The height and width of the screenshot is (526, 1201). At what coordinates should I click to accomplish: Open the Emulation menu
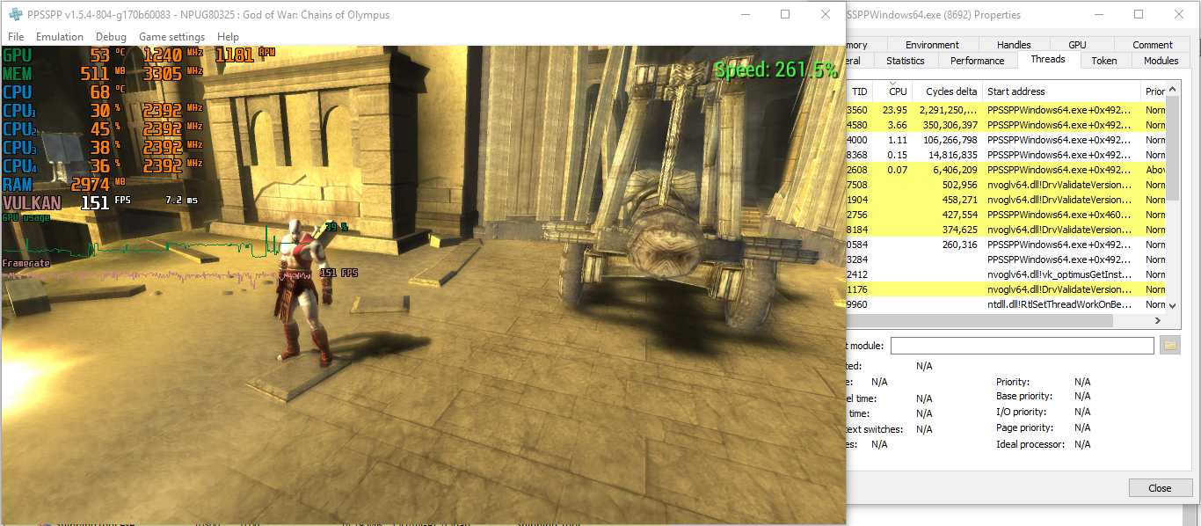point(60,37)
